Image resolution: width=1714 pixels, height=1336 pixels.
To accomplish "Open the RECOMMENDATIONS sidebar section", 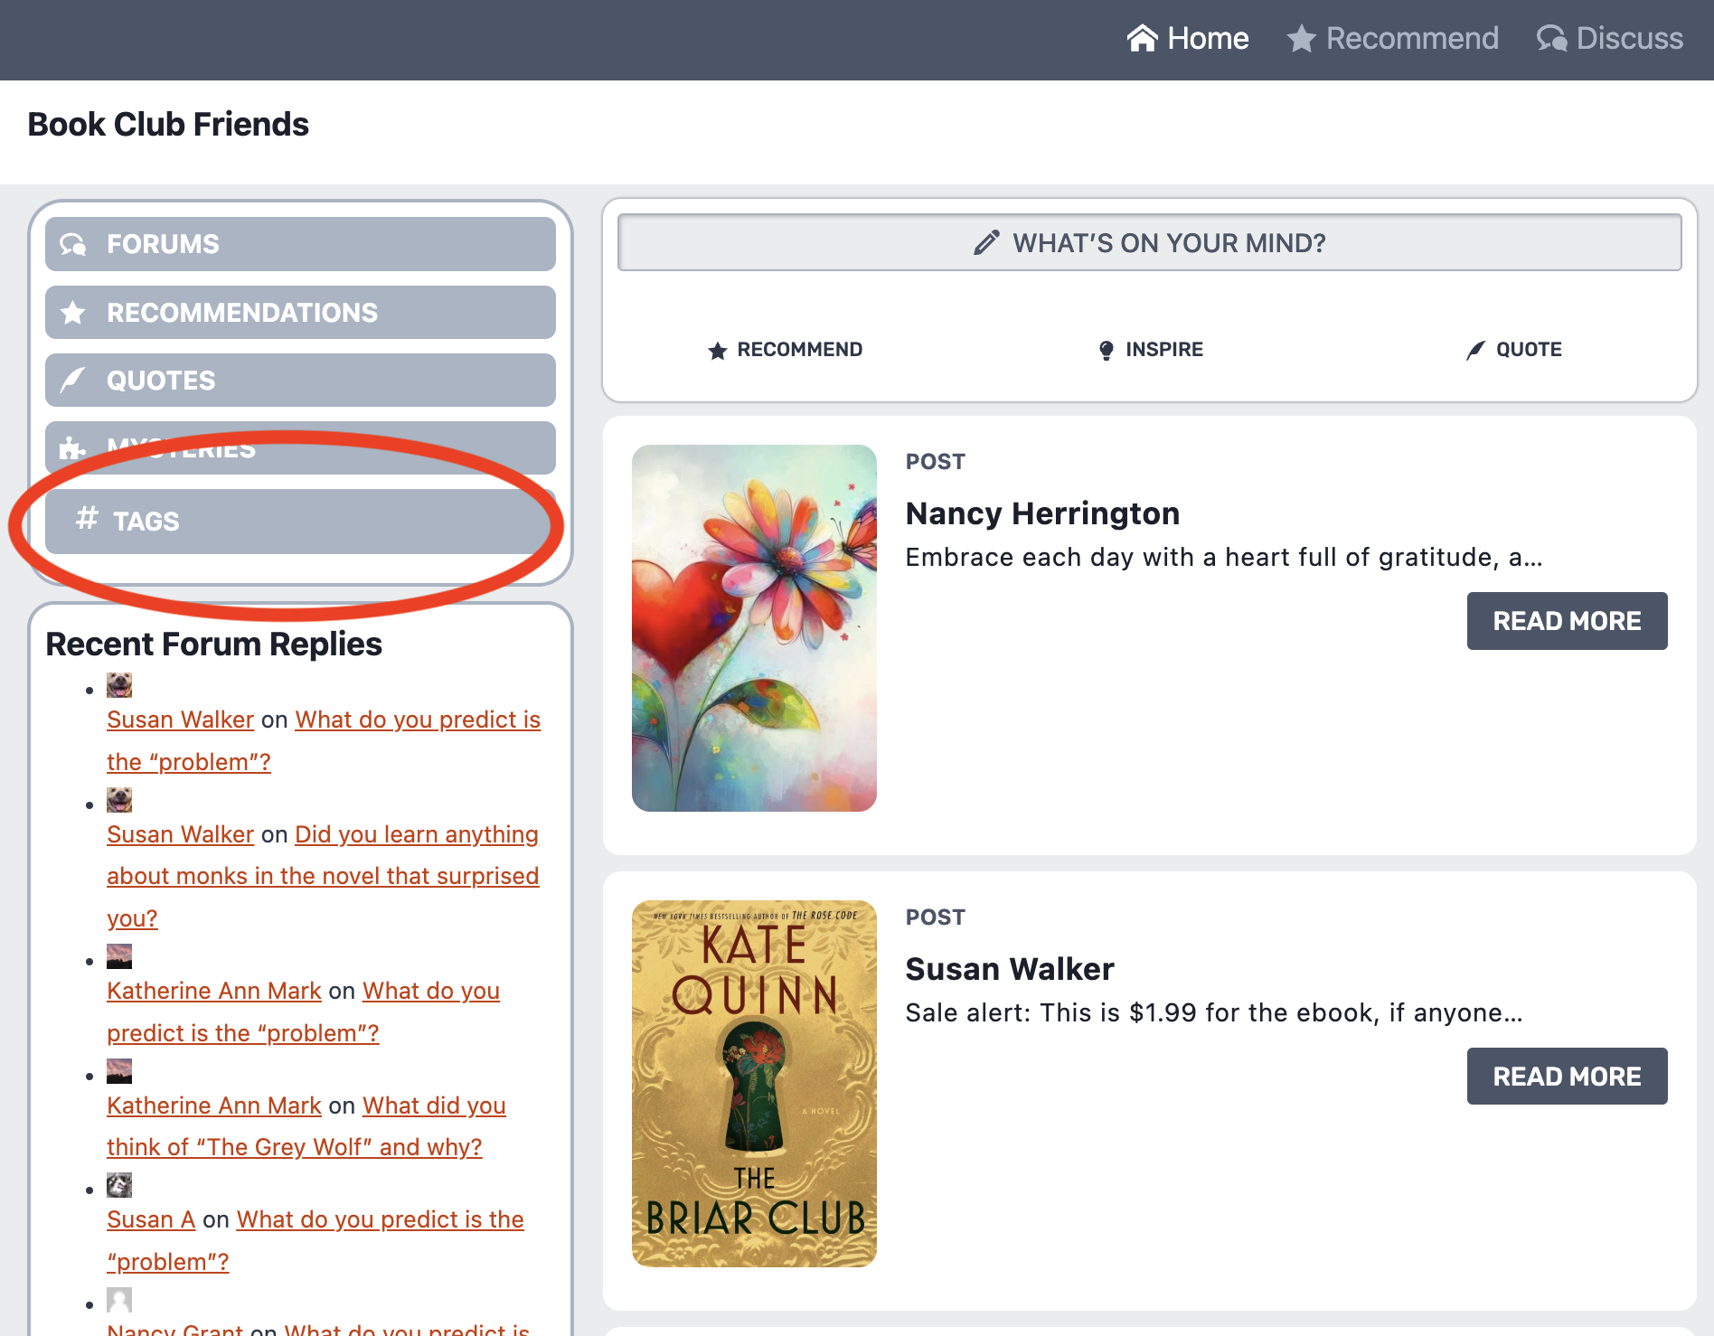I will tap(300, 313).
